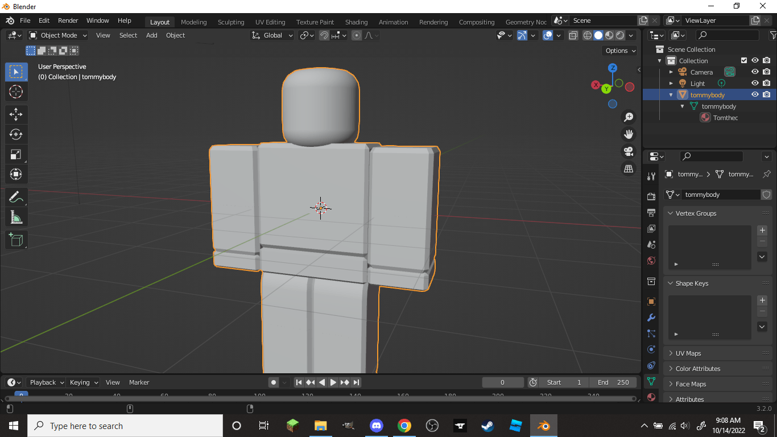Select the Rotate tool
This screenshot has height=437, width=777.
[x=16, y=134]
